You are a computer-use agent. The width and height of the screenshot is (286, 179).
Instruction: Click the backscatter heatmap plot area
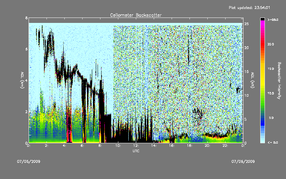click(x=136, y=80)
